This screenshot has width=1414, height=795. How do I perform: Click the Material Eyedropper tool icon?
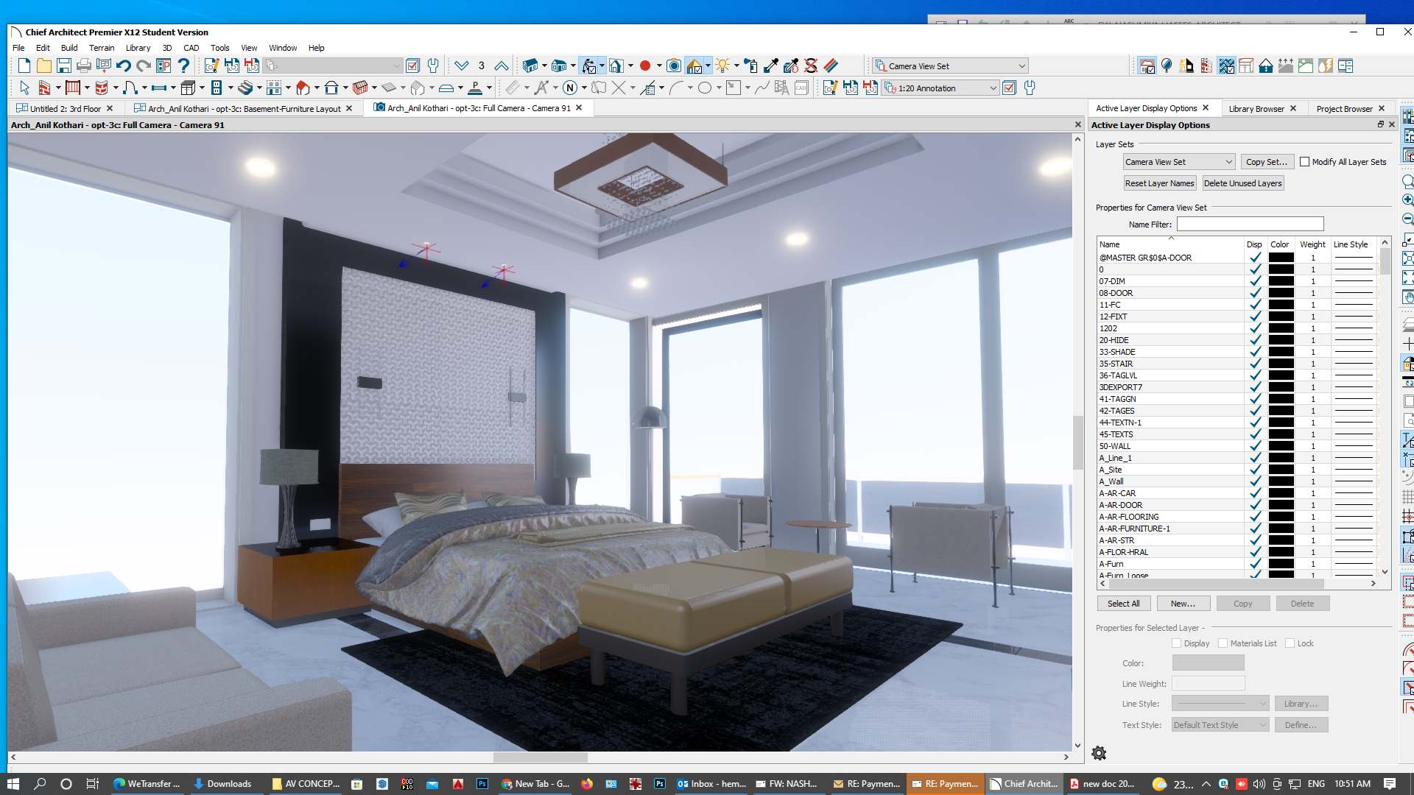pos(771,66)
